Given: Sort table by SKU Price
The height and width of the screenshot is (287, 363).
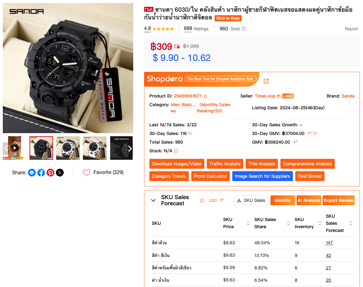Looking at the screenshot, I should point(248,223).
